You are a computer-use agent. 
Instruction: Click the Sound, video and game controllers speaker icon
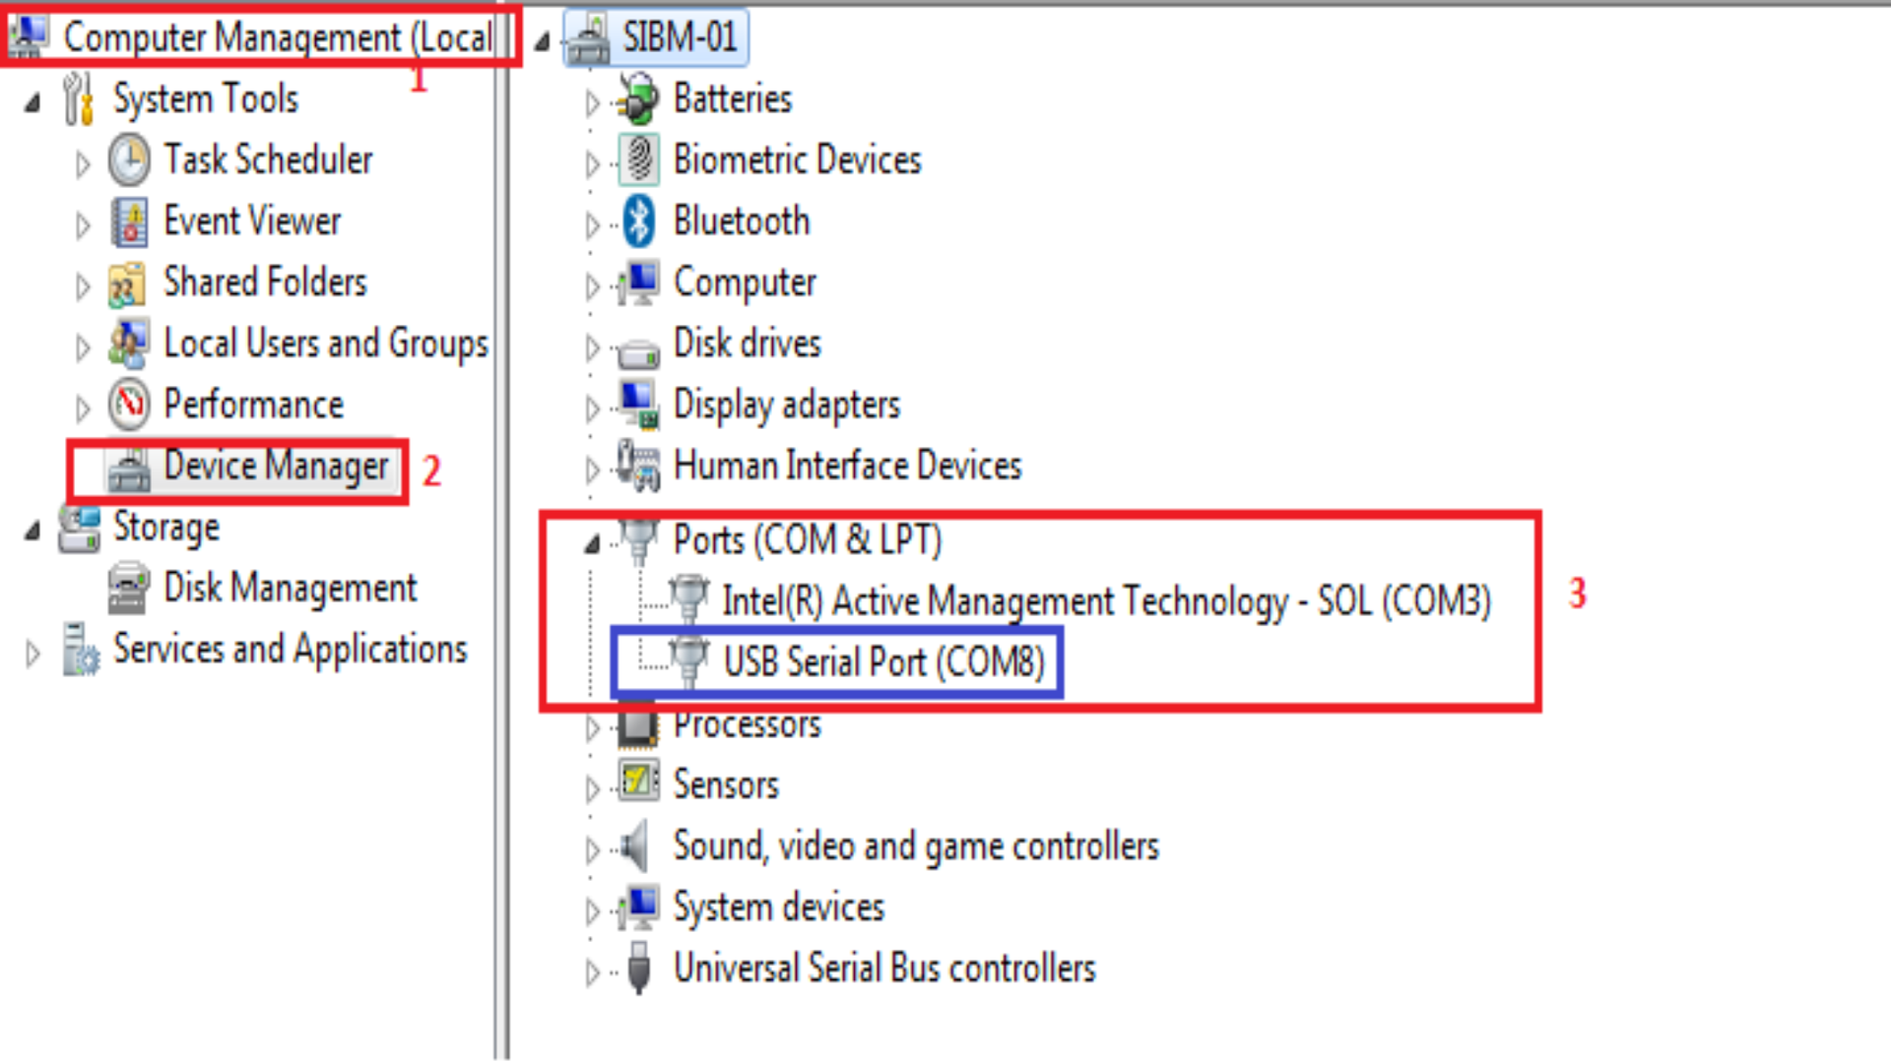[635, 846]
